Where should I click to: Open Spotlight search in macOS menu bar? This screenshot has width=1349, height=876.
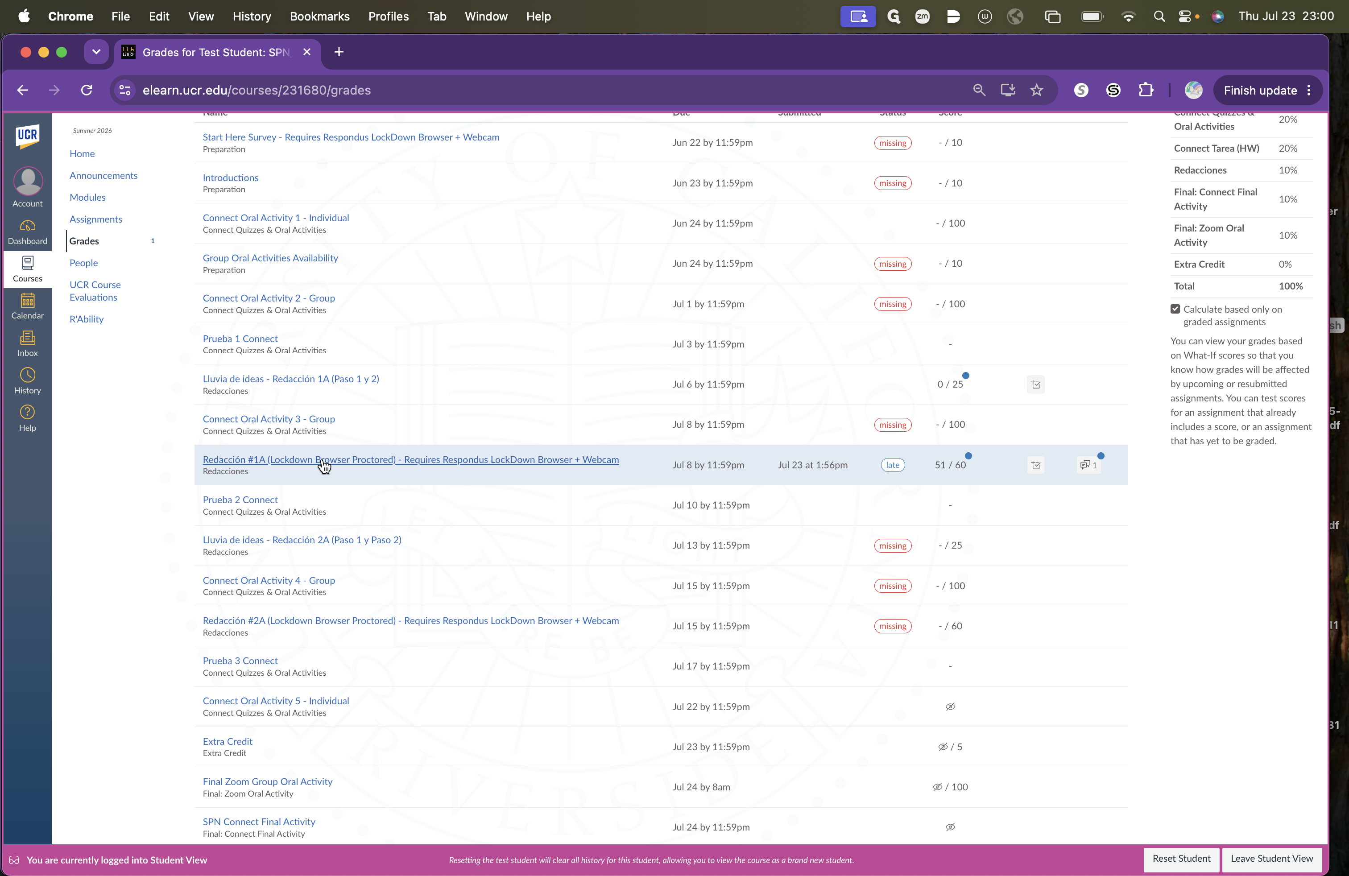click(x=1159, y=17)
